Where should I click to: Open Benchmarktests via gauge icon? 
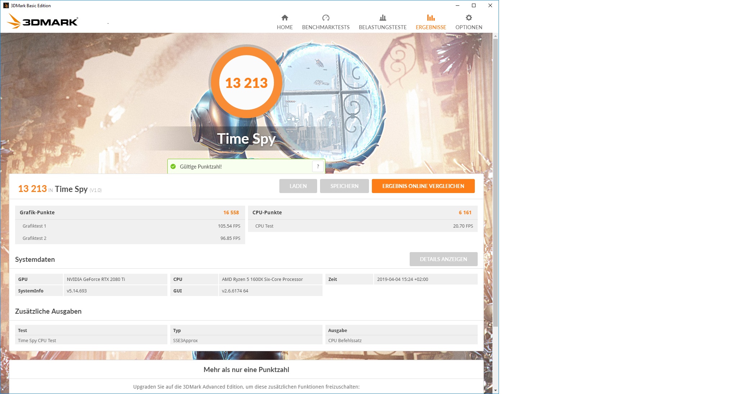pyautogui.click(x=326, y=18)
